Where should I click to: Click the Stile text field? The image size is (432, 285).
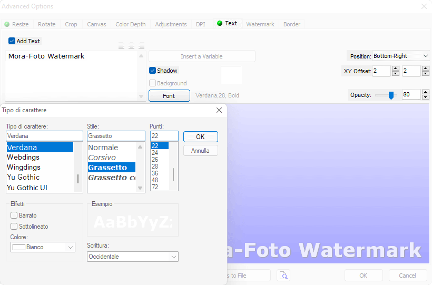click(x=116, y=136)
